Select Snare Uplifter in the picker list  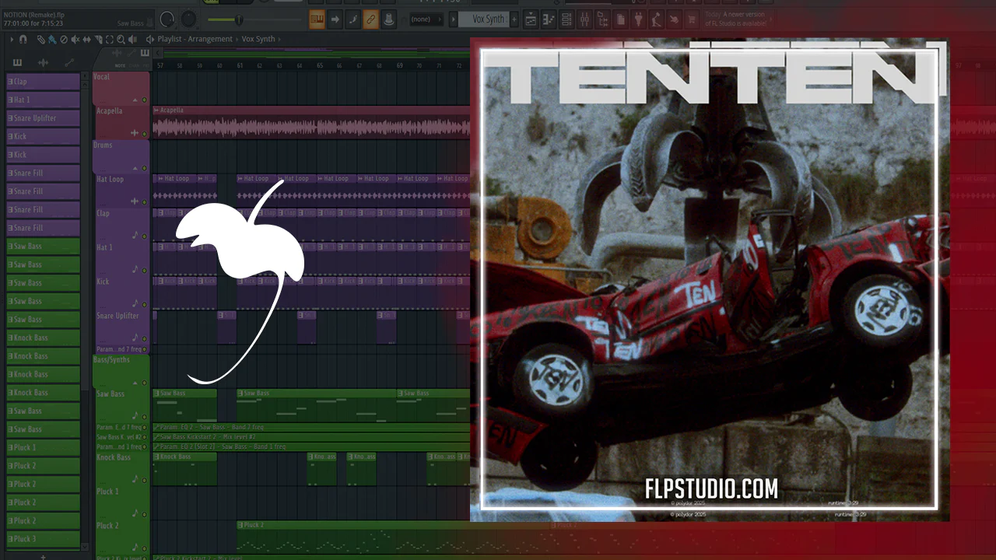pyautogui.click(x=43, y=118)
